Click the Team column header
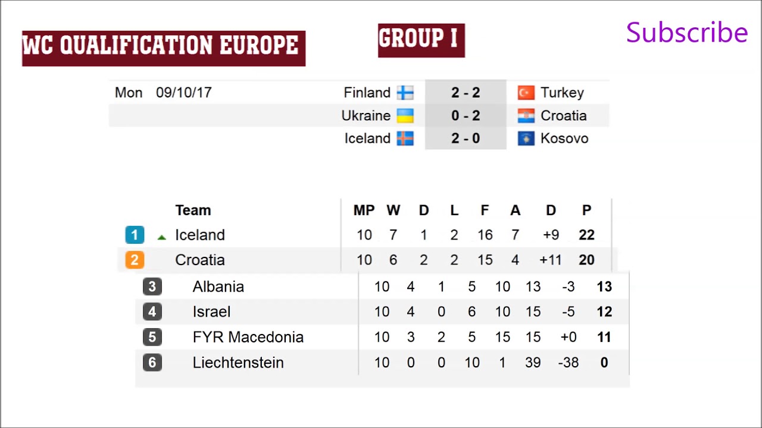Image resolution: width=762 pixels, height=428 pixels. (193, 210)
